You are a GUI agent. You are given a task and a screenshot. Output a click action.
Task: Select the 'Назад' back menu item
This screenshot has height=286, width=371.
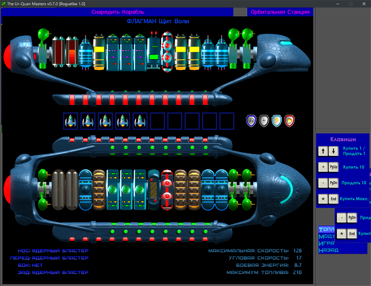328,250
